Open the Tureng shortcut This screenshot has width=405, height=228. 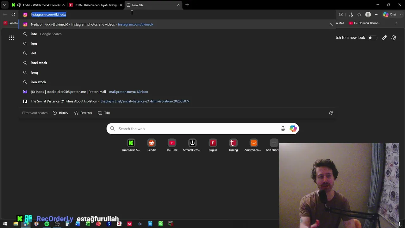coord(233,145)
